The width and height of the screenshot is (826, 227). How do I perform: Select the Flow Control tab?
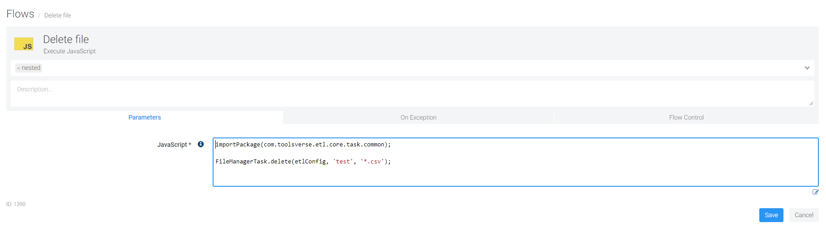[686, 117]
